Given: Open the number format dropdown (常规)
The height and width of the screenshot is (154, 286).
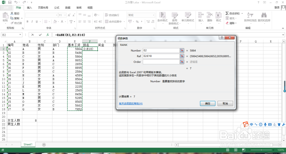Looking at the screenshot, I should tap(154, 15).
